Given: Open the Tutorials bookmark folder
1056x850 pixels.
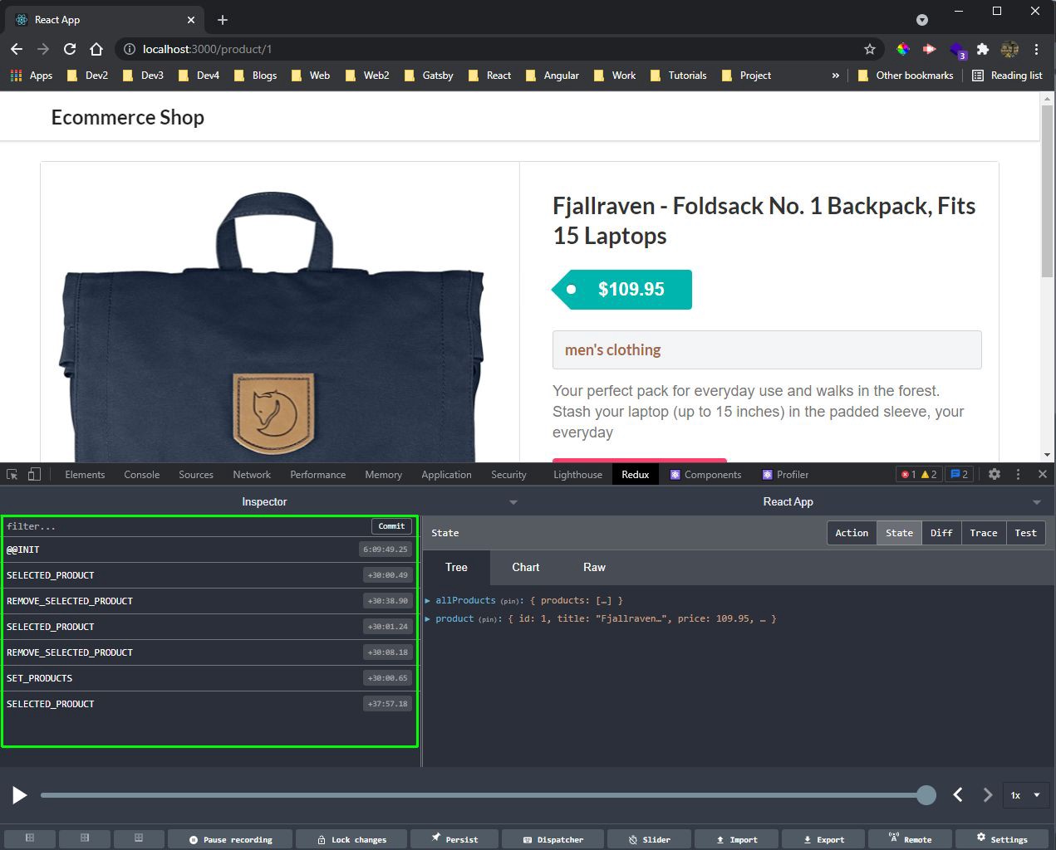Looking at the screenshot, I should [679, 75].
